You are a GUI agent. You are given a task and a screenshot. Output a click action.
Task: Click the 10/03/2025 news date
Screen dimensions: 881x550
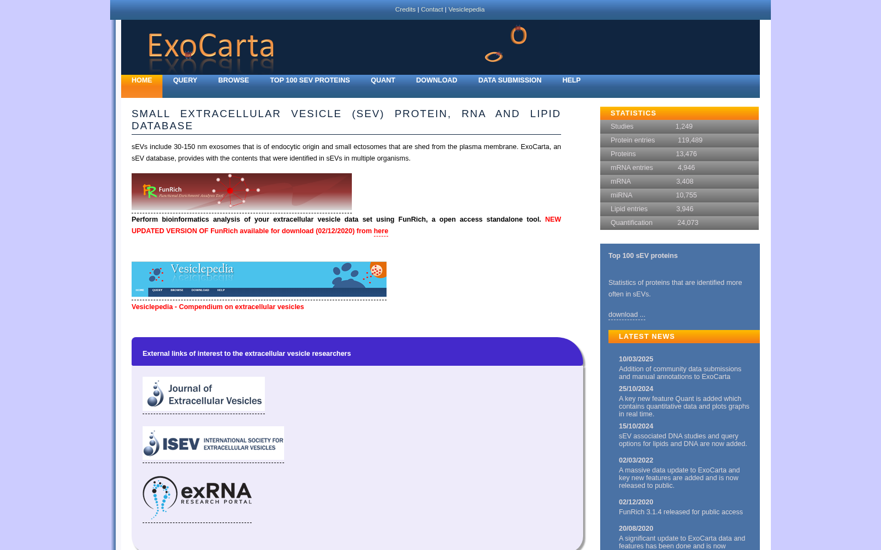point(636,359)
